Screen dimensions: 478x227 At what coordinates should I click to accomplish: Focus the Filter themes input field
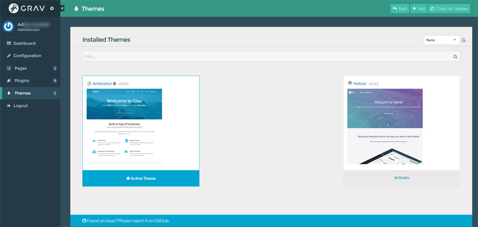[271, 56]
